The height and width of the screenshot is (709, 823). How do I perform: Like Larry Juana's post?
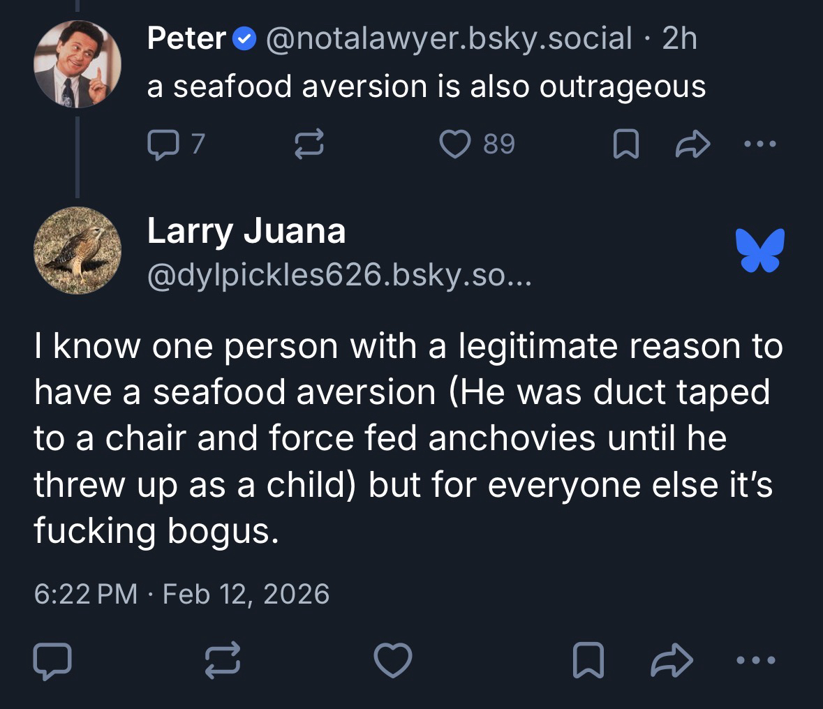click(x=393, y=660)
